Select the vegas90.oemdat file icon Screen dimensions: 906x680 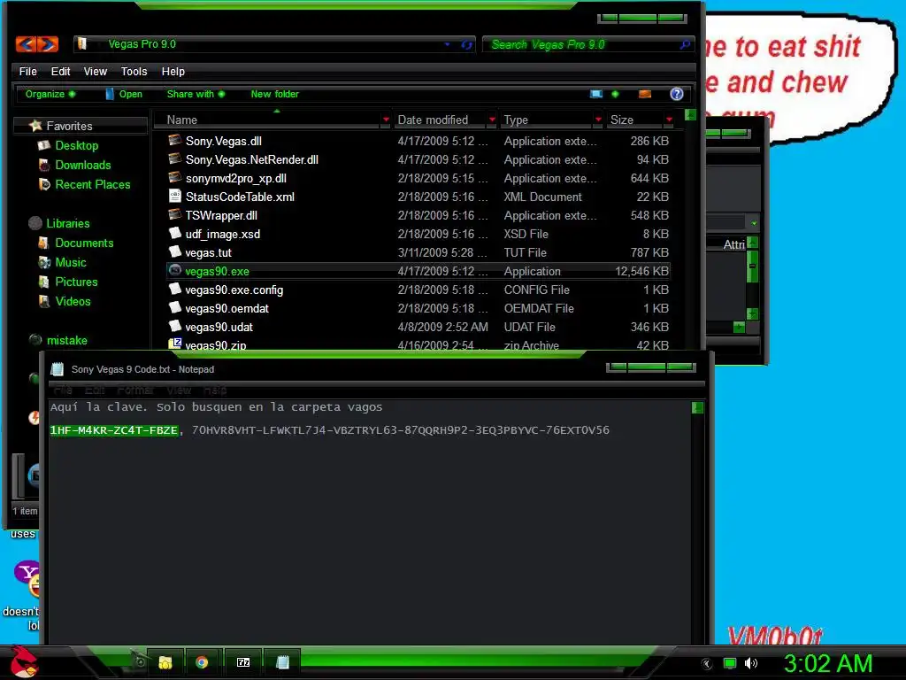point(175,307)
